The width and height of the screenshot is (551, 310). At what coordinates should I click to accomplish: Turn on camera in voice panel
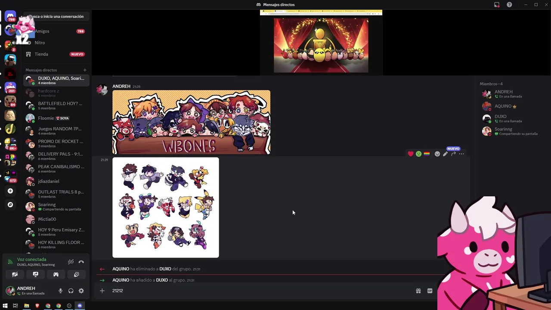tap(15, 274)
